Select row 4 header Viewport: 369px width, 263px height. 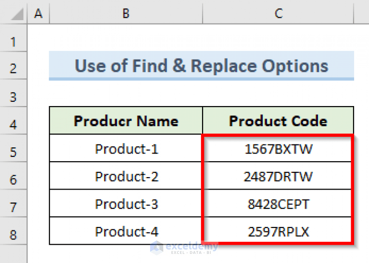[x=13, y=120]
